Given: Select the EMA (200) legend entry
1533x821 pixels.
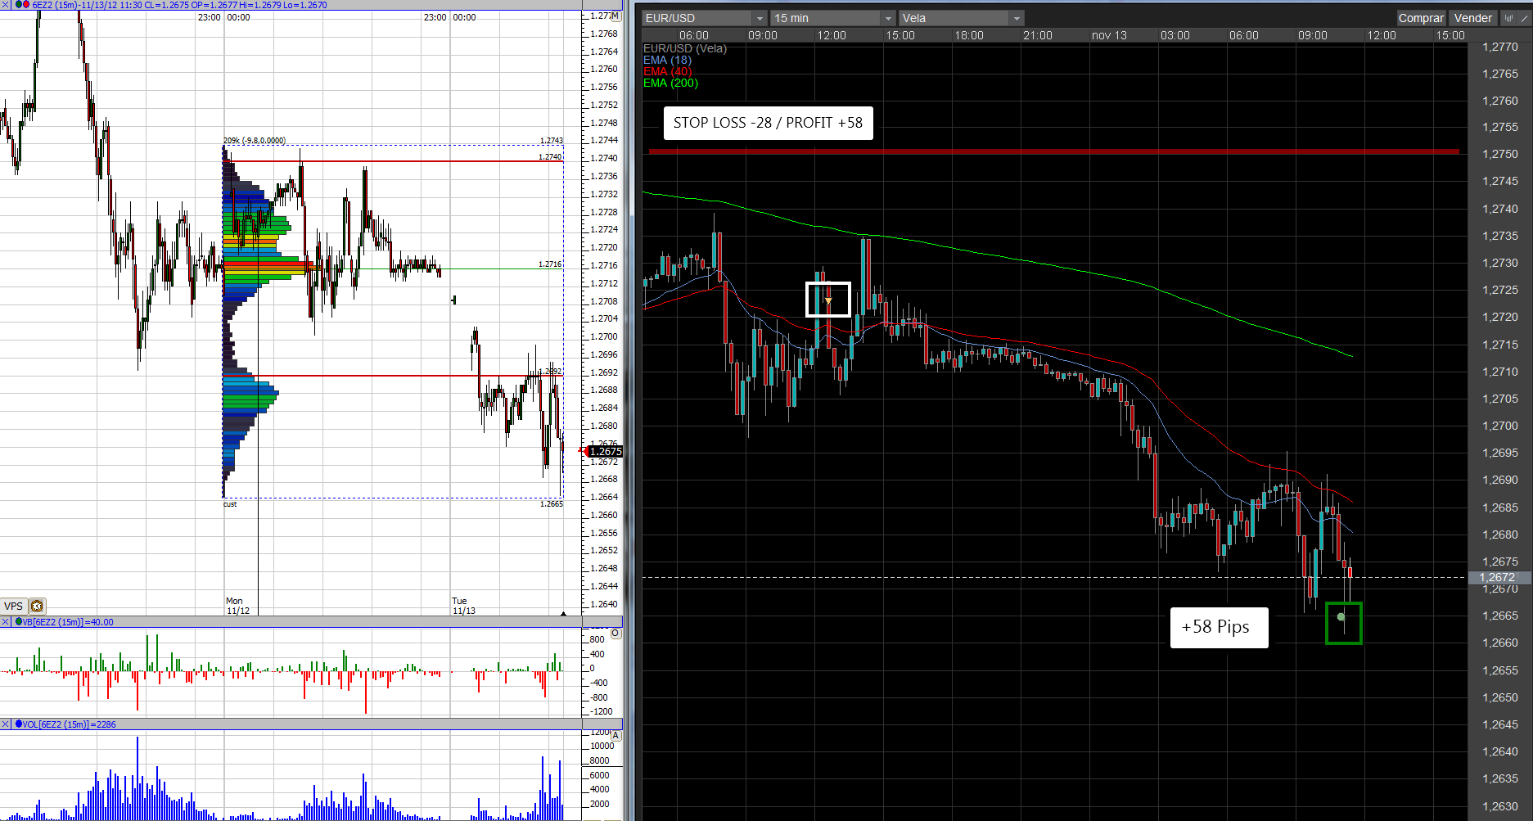Looking at the screenshot, I should tap(670, 83).
